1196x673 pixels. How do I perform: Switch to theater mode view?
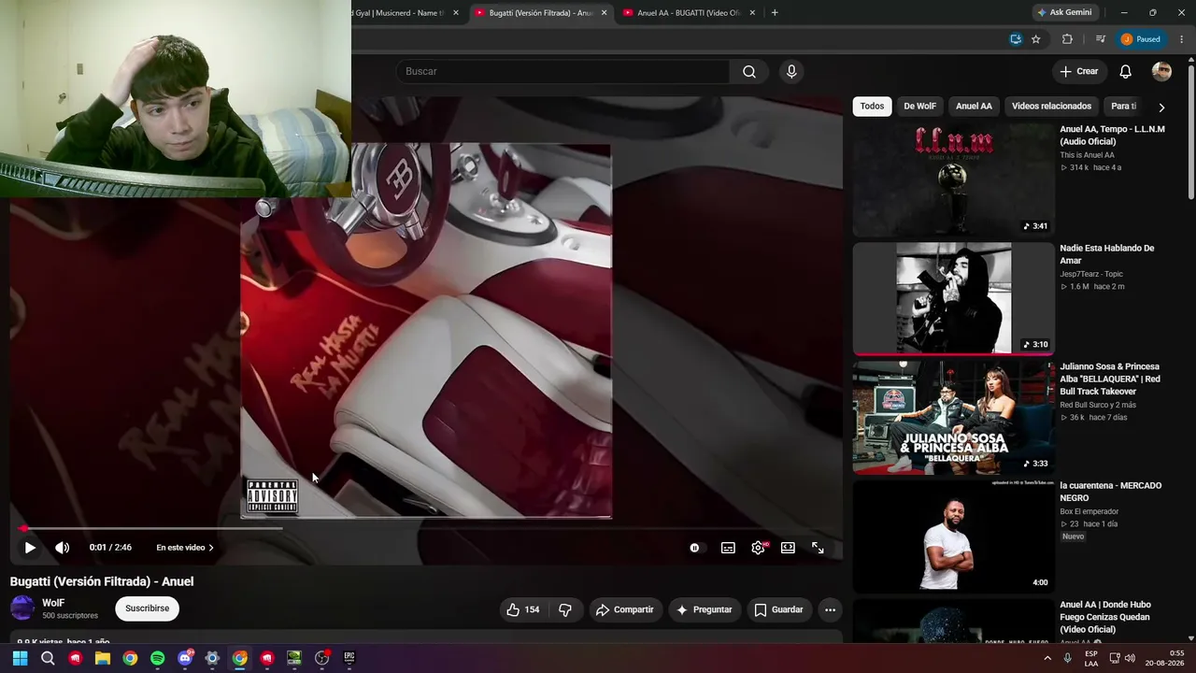[788, 548]
